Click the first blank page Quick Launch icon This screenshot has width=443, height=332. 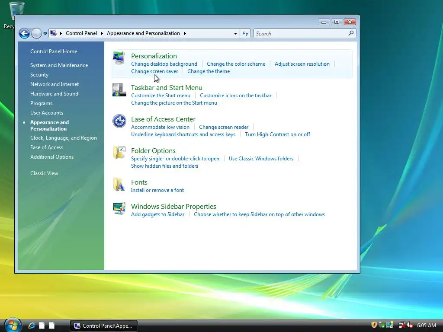click(x=42, y=326)
